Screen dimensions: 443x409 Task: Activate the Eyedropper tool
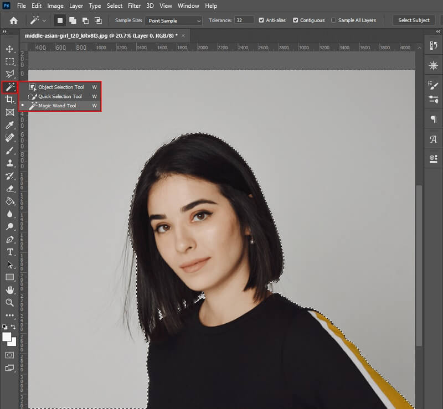(x=10, y=125)
